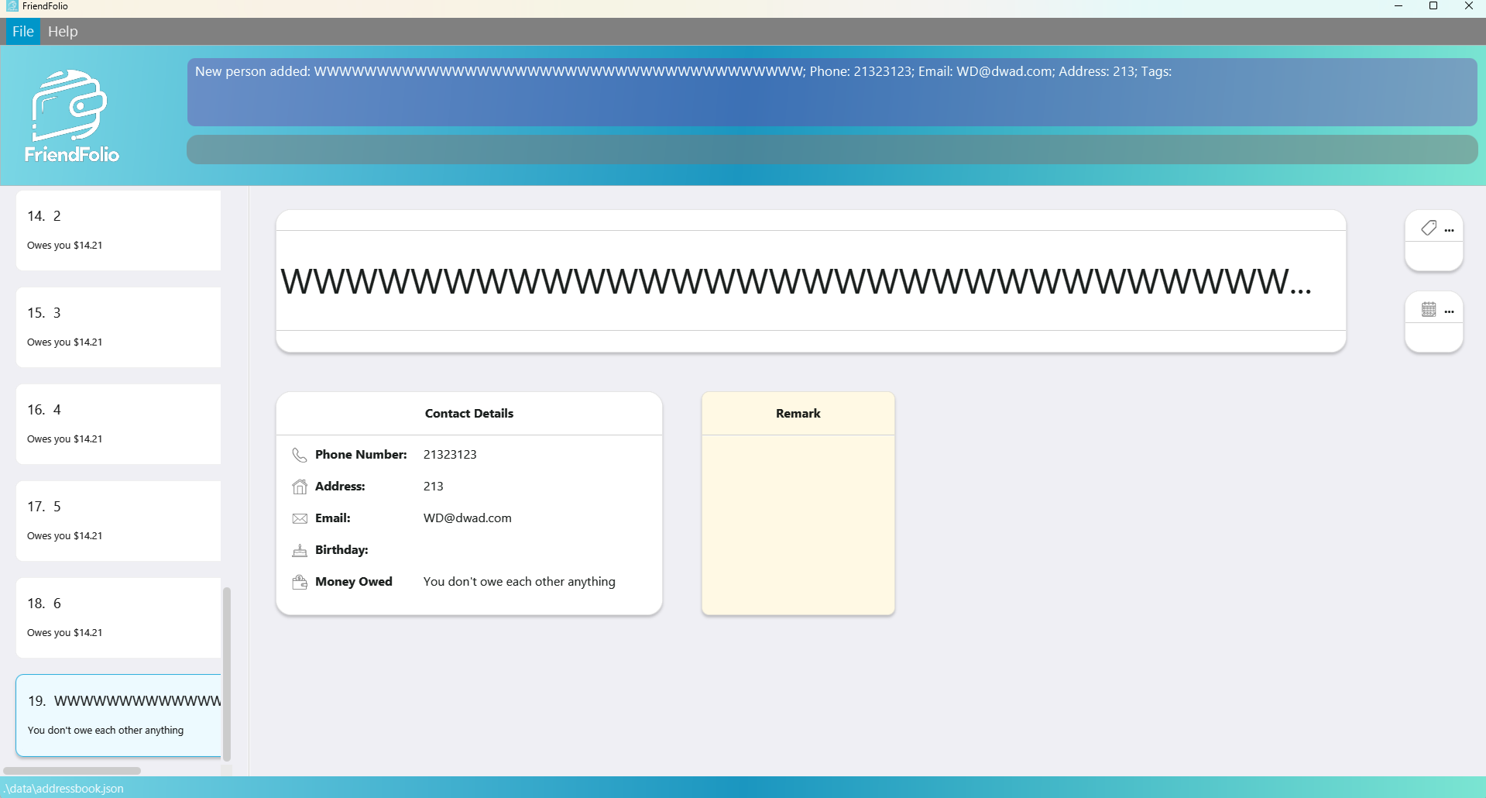The image size is (1486, 798).
Task: Click the Money Owed label
Action: [354, 582]
